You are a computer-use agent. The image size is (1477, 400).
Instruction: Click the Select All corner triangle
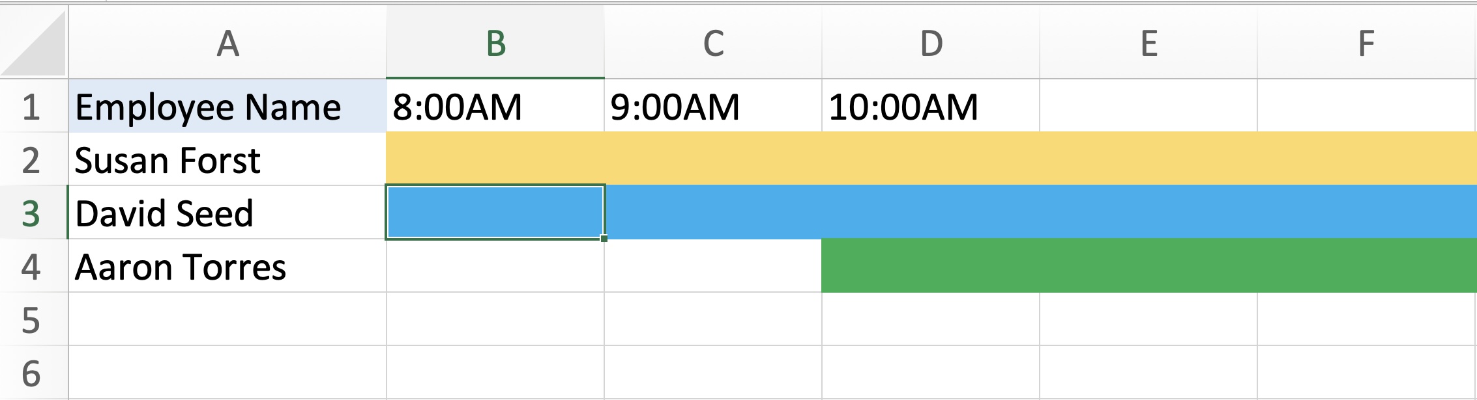tap(34, 43)
